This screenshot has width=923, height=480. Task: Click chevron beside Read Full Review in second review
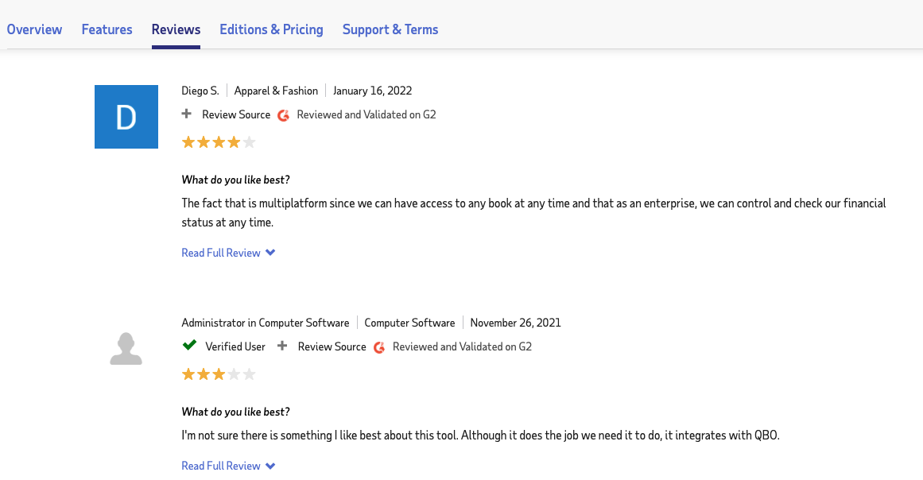click(x=270, y=466)
